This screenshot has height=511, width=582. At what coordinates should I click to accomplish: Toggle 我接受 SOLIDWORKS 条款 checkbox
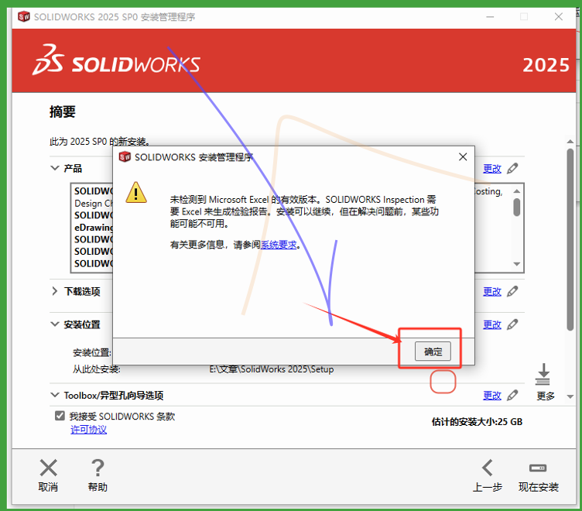(60, 416)
